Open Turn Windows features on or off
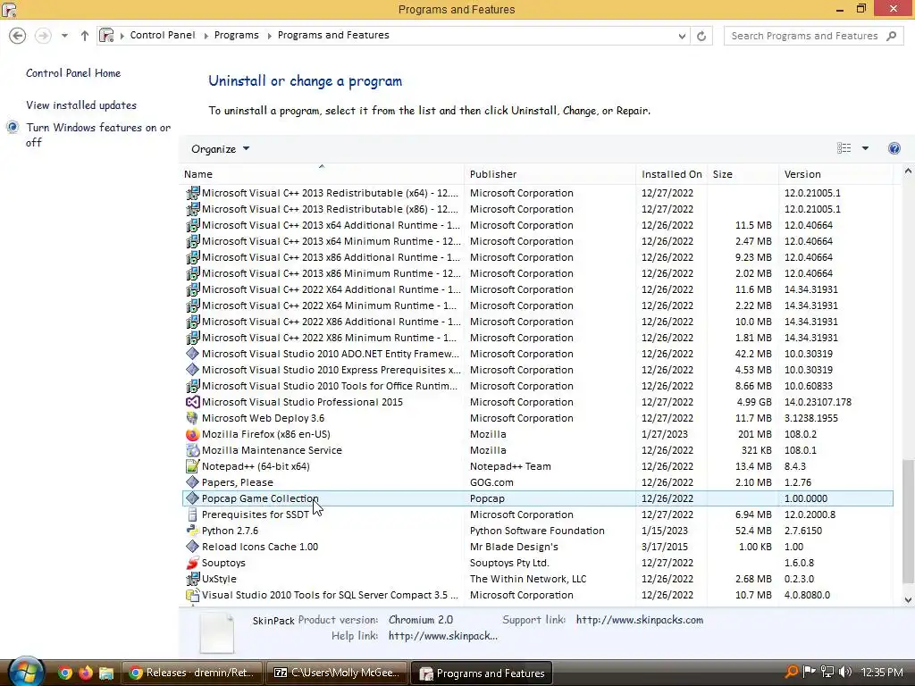The height and width of the screenshot is (686, 915). pyautogui.click(x=98, y=135)
